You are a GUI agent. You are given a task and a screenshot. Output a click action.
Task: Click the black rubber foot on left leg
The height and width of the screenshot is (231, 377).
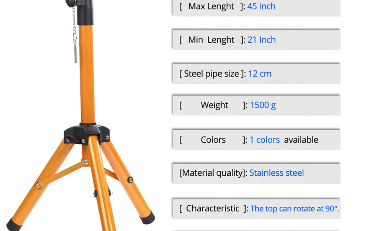pos(14,225)
